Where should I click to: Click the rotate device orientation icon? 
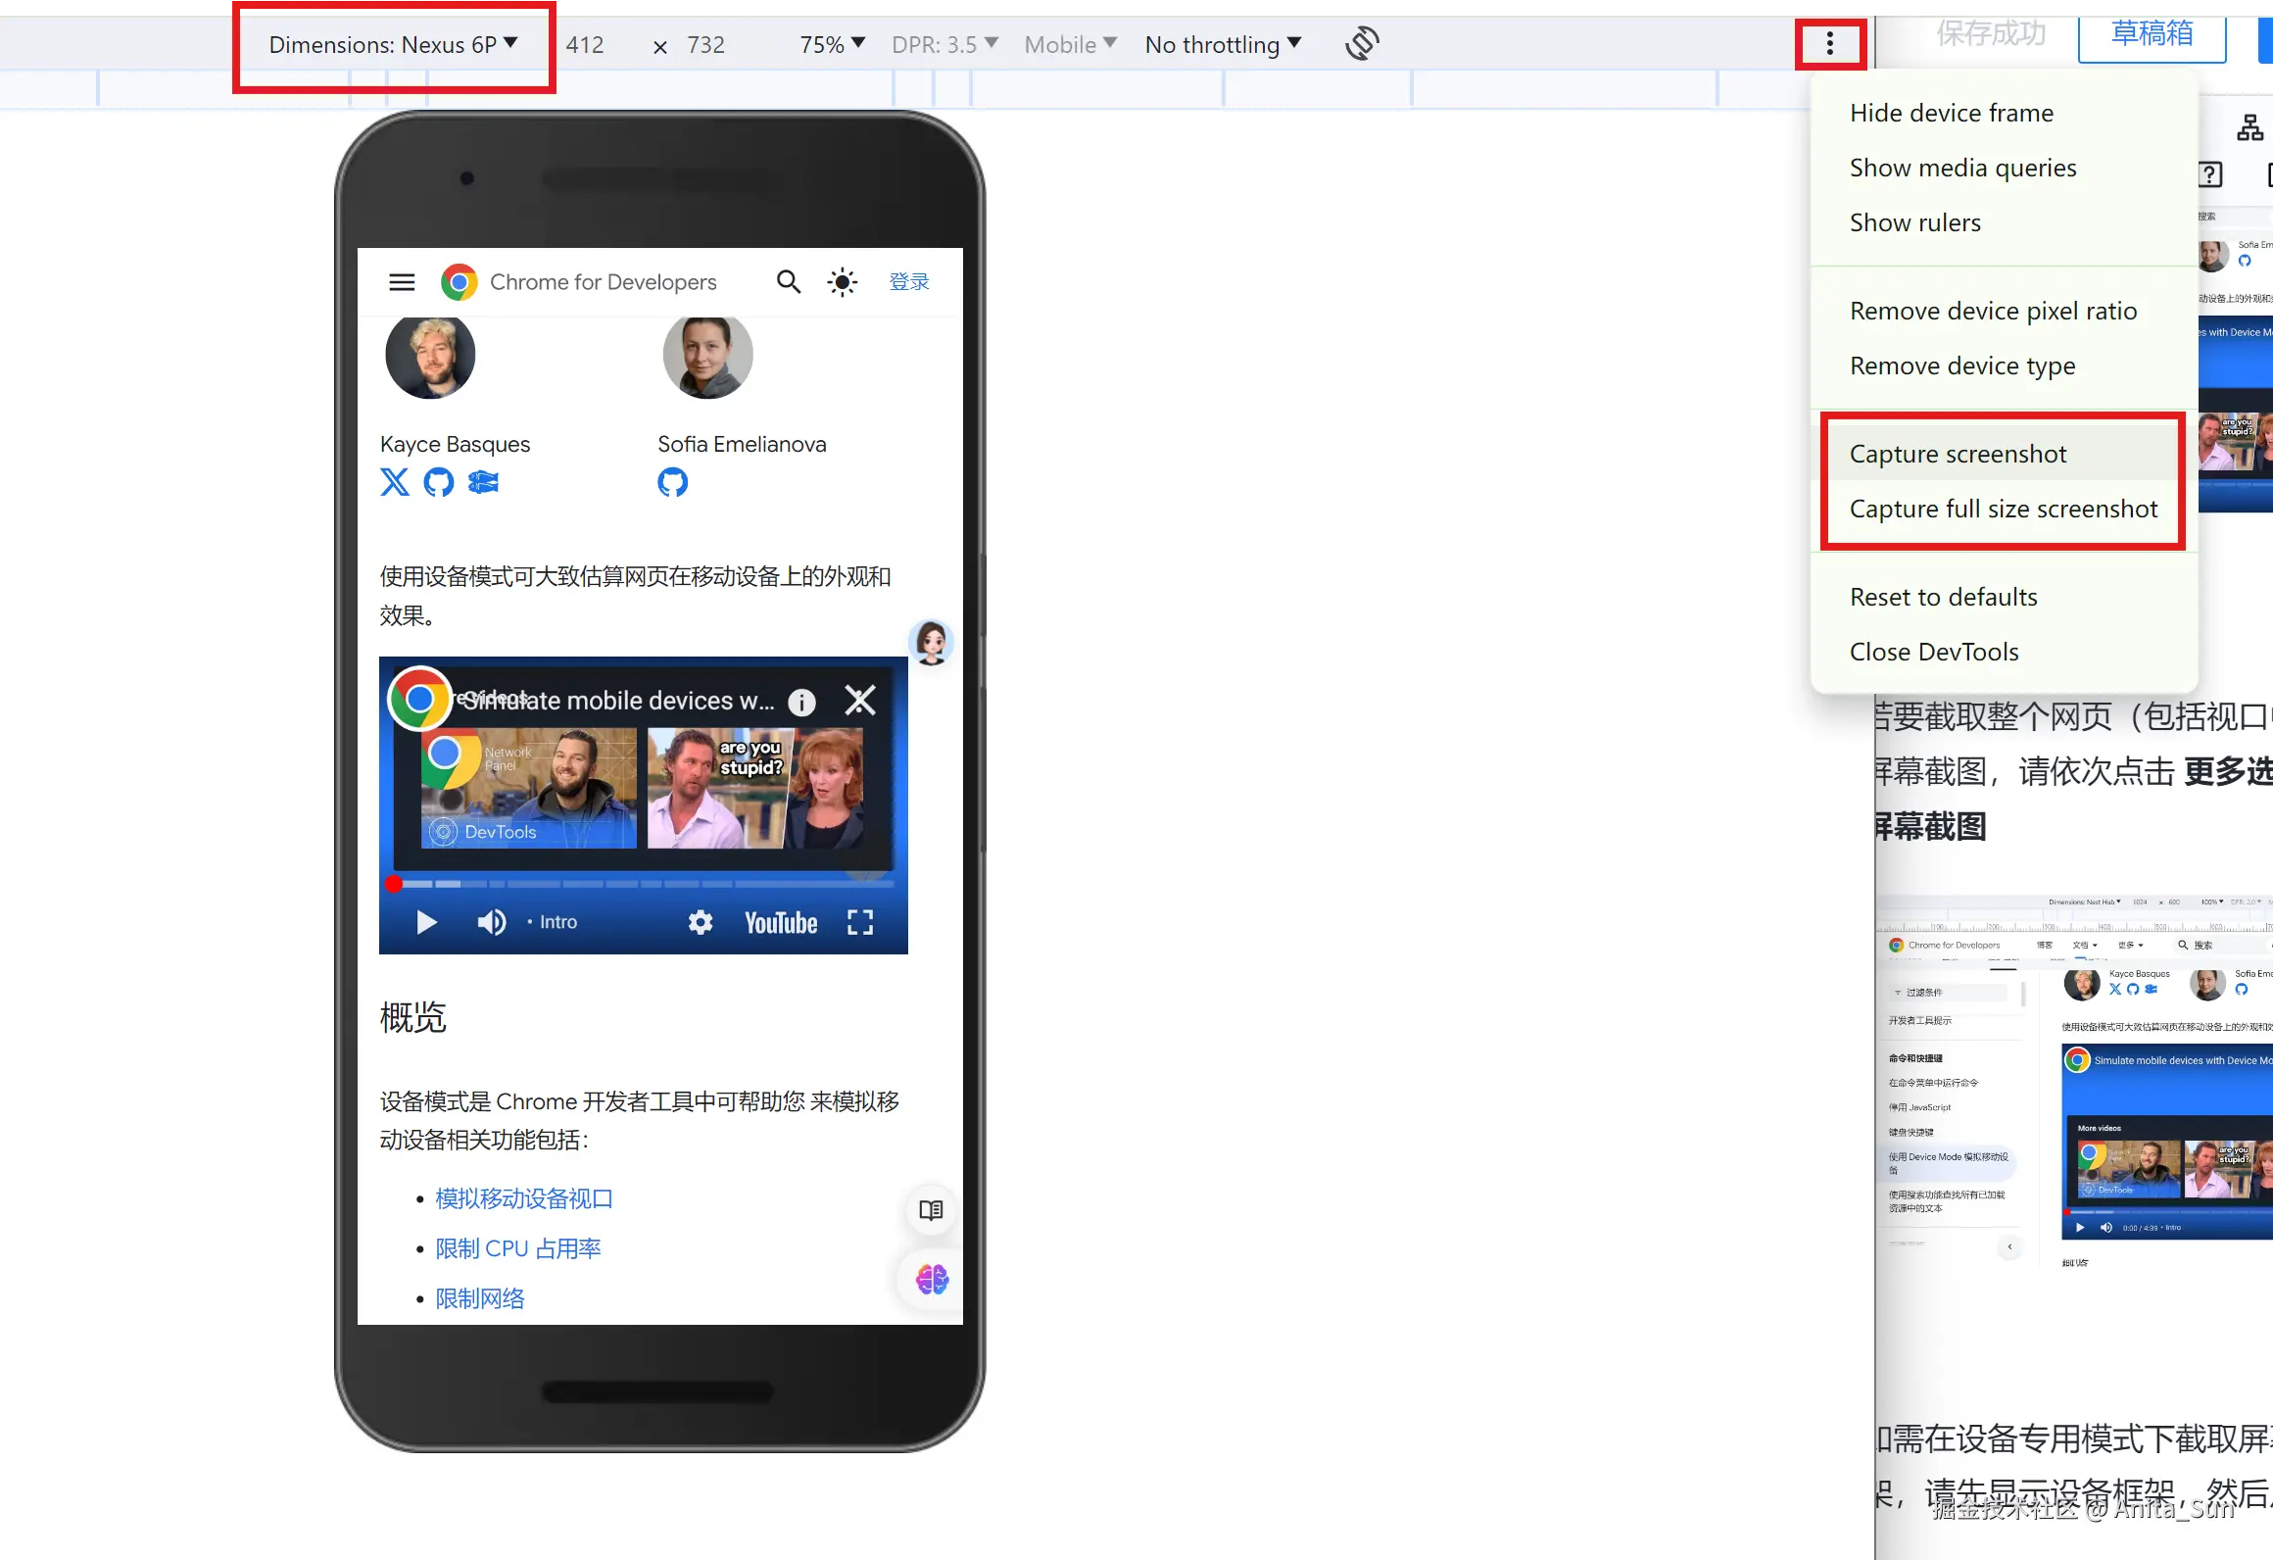(1362, 44)
